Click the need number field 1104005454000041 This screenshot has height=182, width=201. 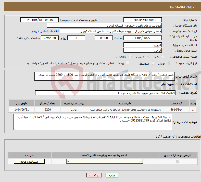142,20
